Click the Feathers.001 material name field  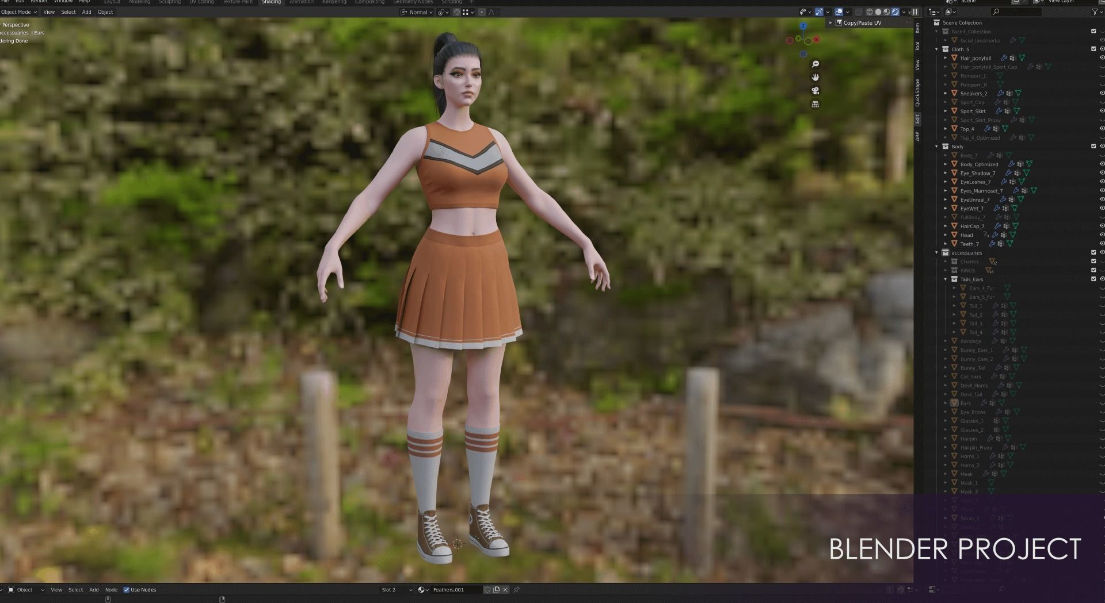coord(456,590)
